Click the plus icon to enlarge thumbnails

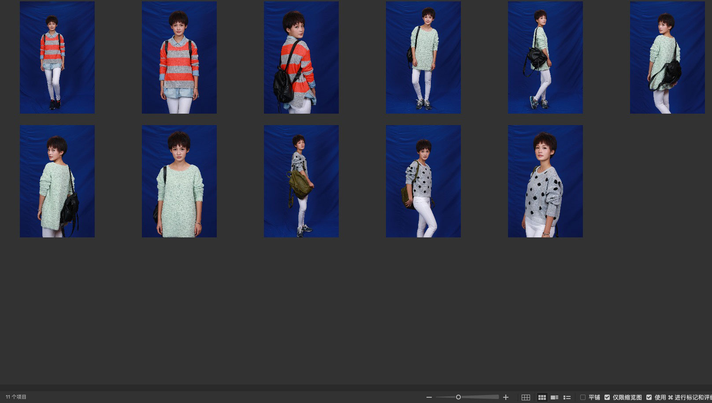click(x=506, y=397)
